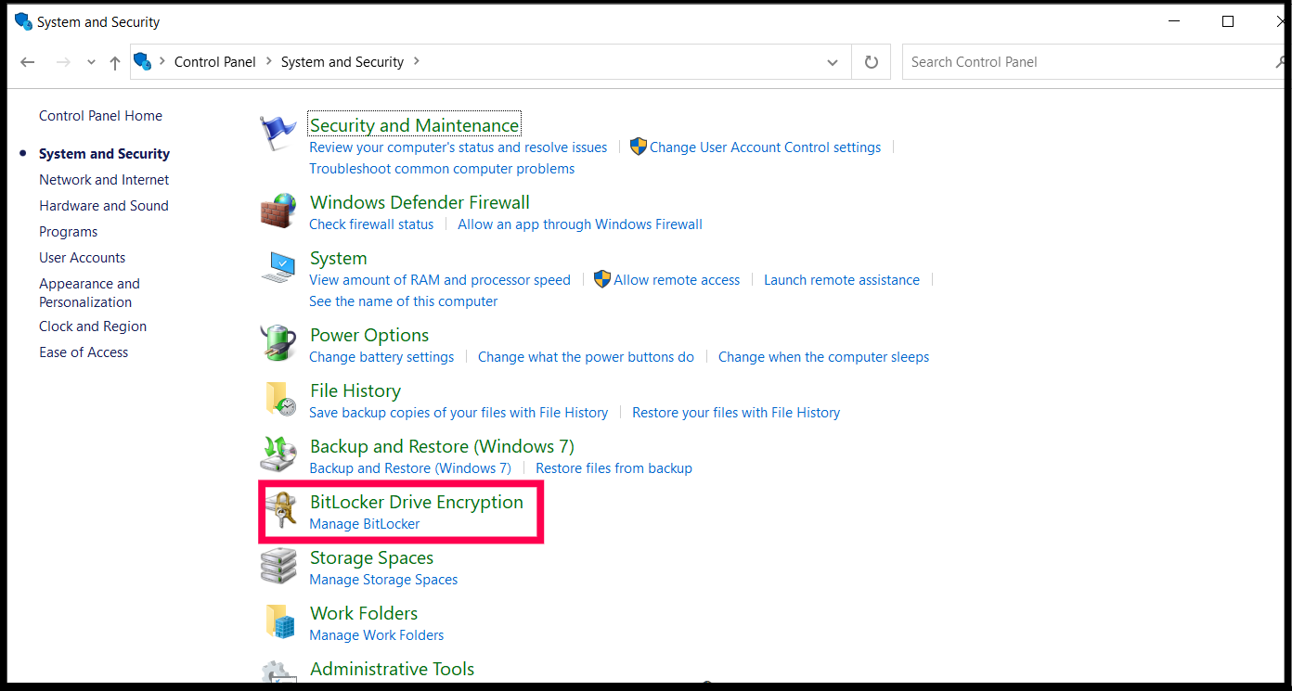Open the breadcrumb chevron after System and Security
Image resolution: width=1292 pixels, height=691 pixels.
(416, 61)
